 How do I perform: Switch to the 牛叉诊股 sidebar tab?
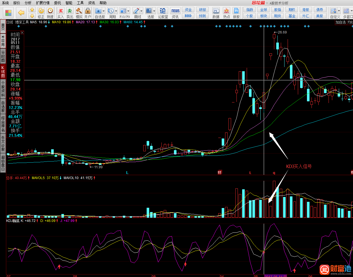(x=3, y=143)
